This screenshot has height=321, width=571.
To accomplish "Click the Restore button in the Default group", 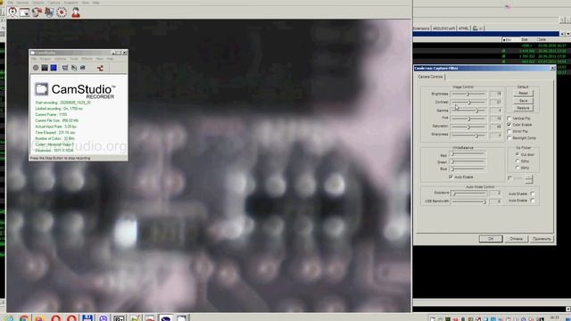I will 524,108.
